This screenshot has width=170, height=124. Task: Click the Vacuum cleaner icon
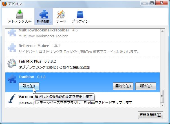(12, 99)
